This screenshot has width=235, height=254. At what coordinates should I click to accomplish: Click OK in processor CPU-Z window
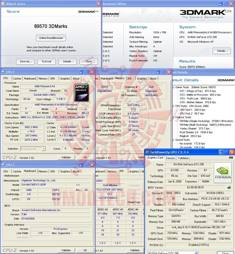tap(85, 157)
